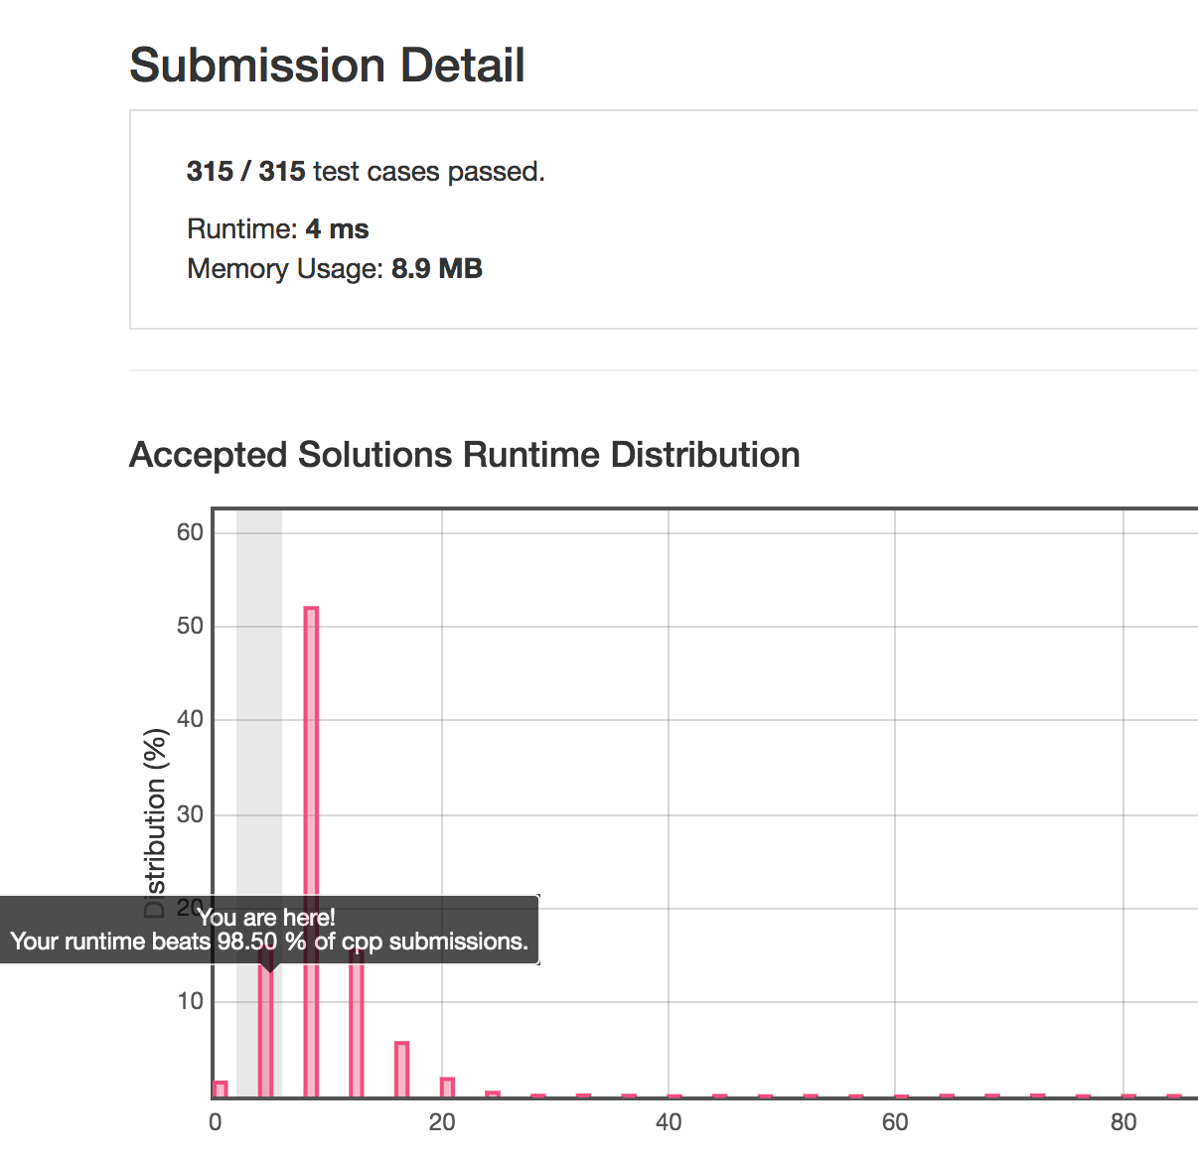Click the x-axis tick label 40

click(x=669, y=1122)
